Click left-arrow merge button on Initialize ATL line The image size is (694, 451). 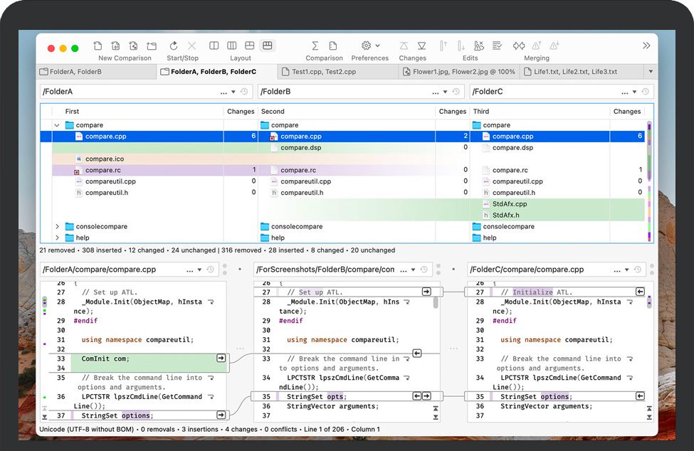[x=640, y=292]
